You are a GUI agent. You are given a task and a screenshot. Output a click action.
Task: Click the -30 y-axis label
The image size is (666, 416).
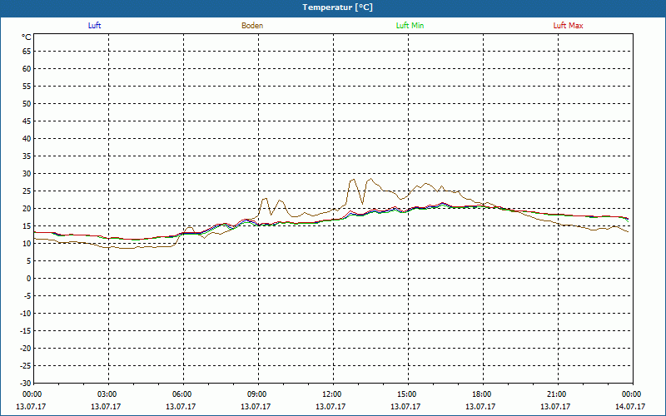point(25,384)
